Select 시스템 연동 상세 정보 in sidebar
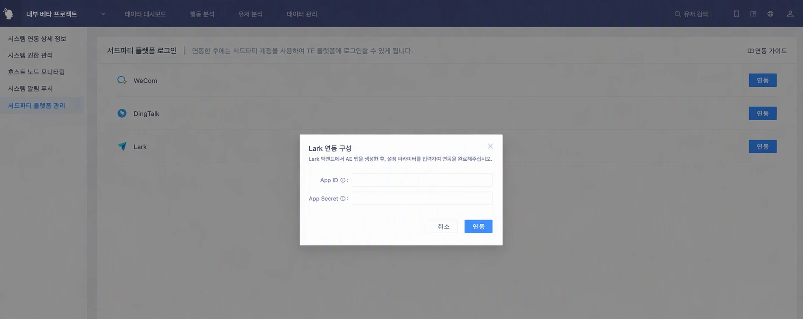The height and width of the screenshot is (319, 803). [x=37, y=38]
